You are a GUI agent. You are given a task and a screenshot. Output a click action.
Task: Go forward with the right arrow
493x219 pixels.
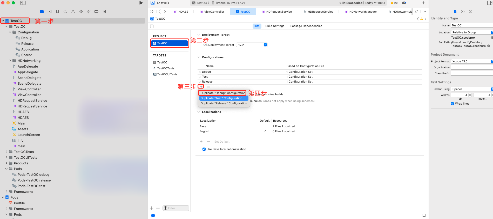(x=165, y=12)
